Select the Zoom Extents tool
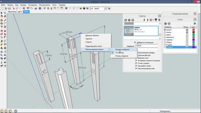 pyautogui.click(x=5, y=55)
